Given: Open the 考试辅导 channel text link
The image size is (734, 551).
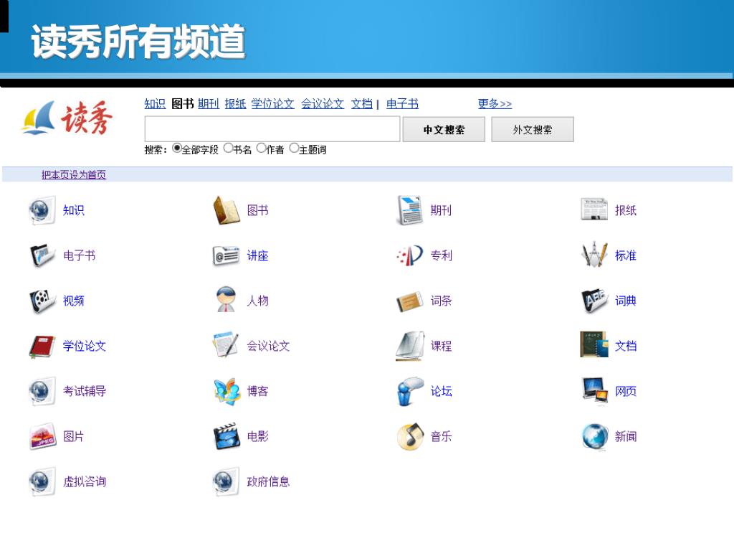Looking at the screenshot, I should [85, 391].
